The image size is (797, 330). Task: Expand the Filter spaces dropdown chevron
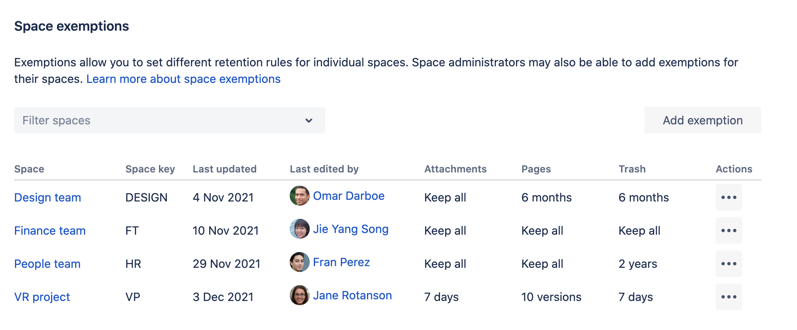[308, 121]
